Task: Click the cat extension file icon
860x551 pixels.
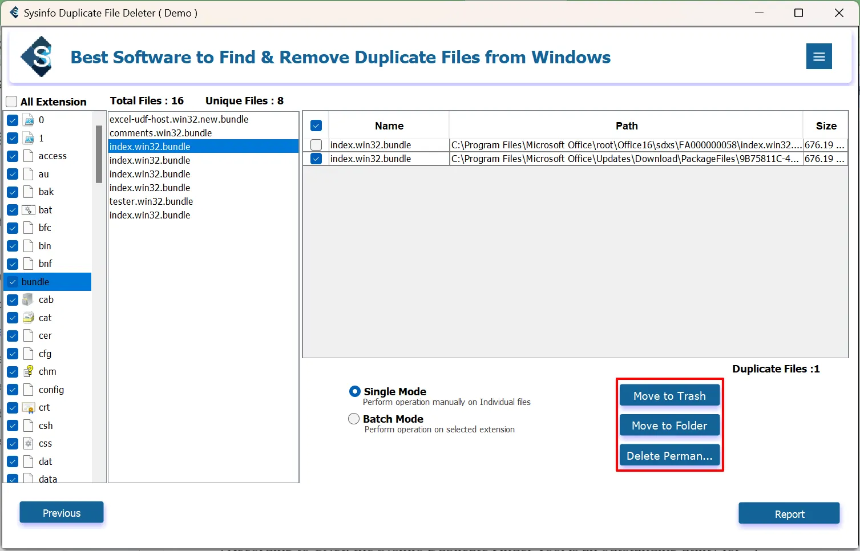Action: (29, 318)
